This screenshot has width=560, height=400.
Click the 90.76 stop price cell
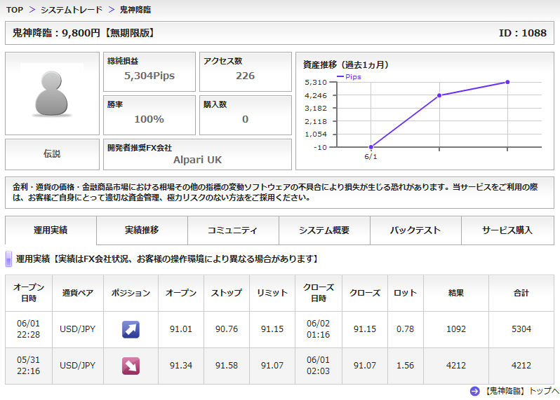[x=227, y=329]
